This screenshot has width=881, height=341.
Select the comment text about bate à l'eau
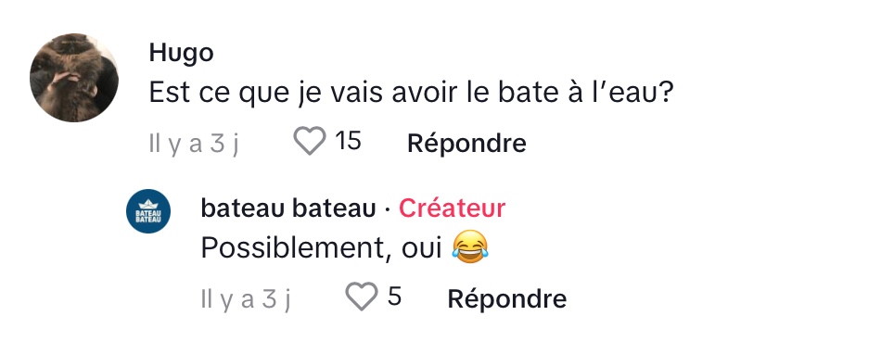click(410, 94)
